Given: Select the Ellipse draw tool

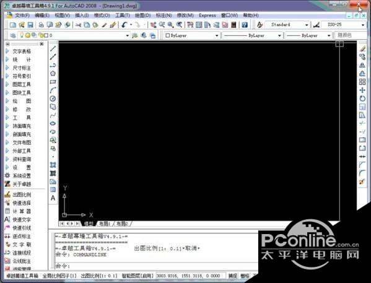Looking at the screenshot, I should pyautogui.click(x=53, y=123).
